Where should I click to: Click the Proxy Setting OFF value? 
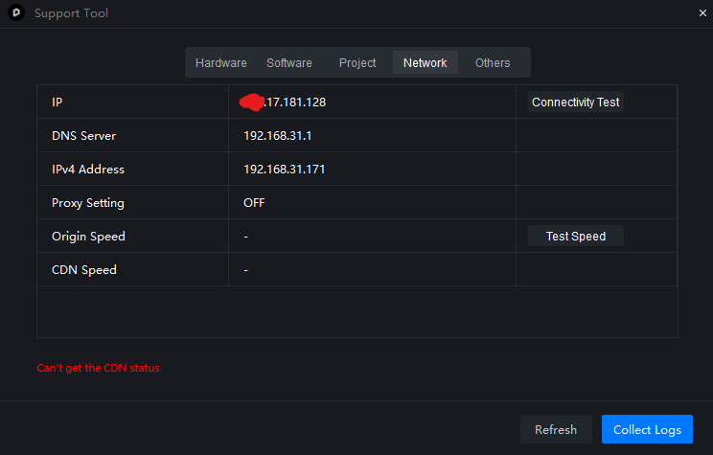(254, 203)
